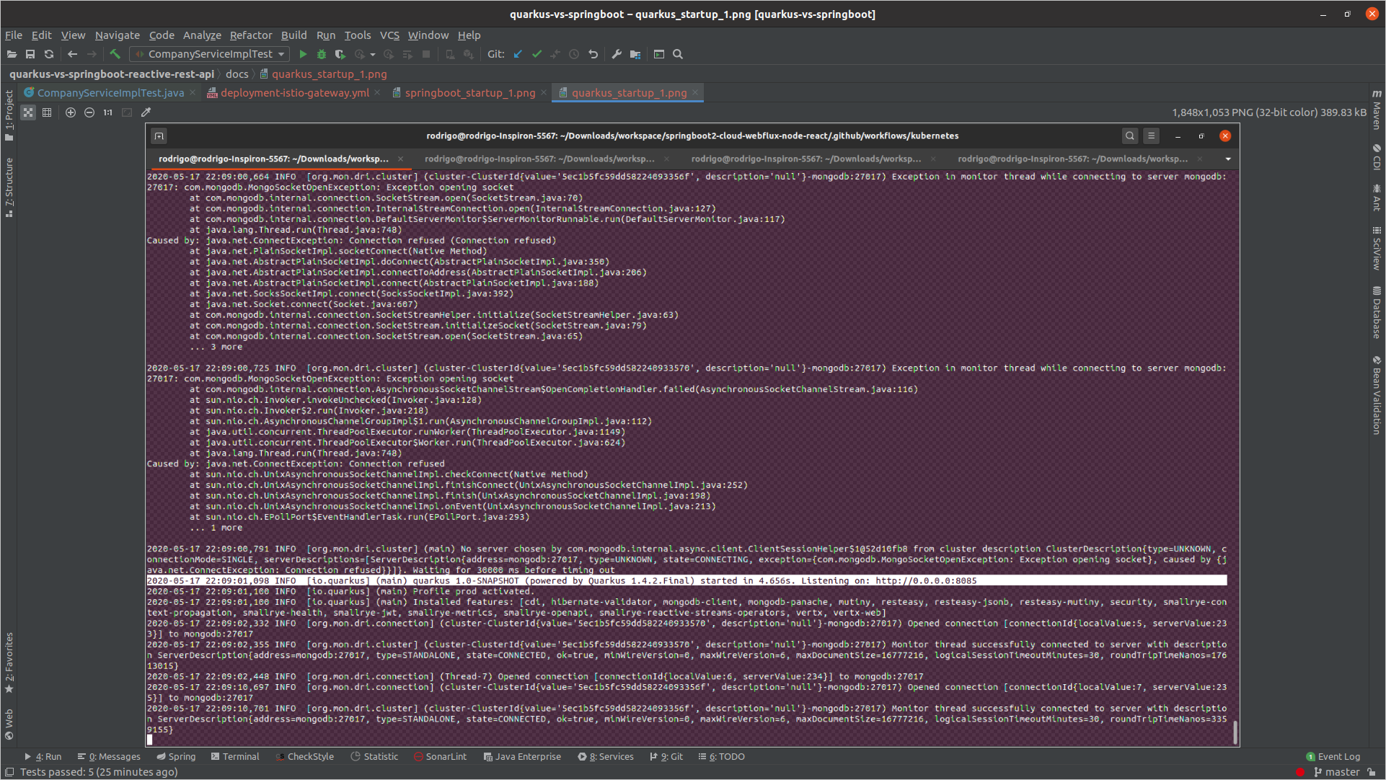1386x780 pixels.
Task: Expand run-with-profiler dropdown arrow
Action: [x=373, y=54]
